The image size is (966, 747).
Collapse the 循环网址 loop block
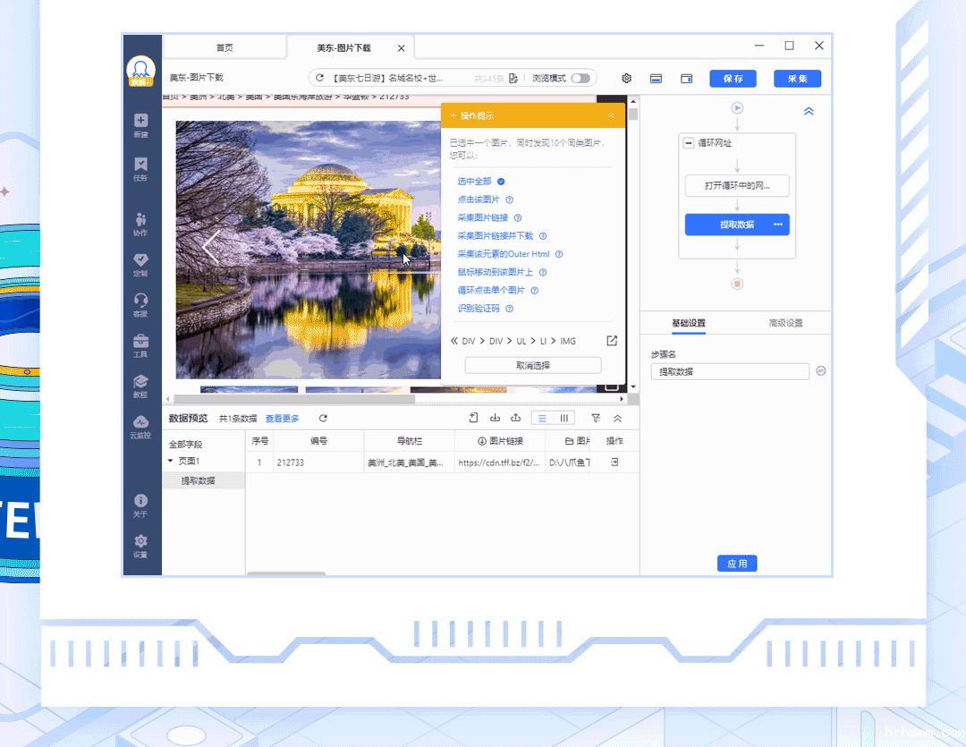(x=688, y=143)
